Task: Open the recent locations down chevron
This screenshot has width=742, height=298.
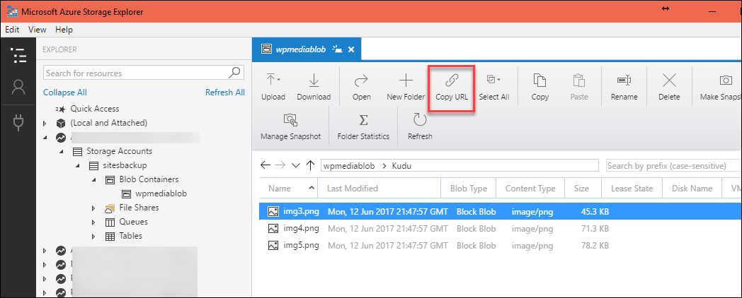Action: tap(296, 165)
